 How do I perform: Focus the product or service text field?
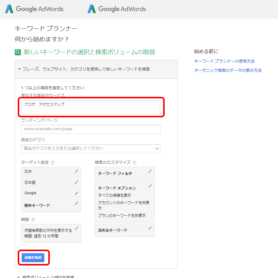[91, 107]
